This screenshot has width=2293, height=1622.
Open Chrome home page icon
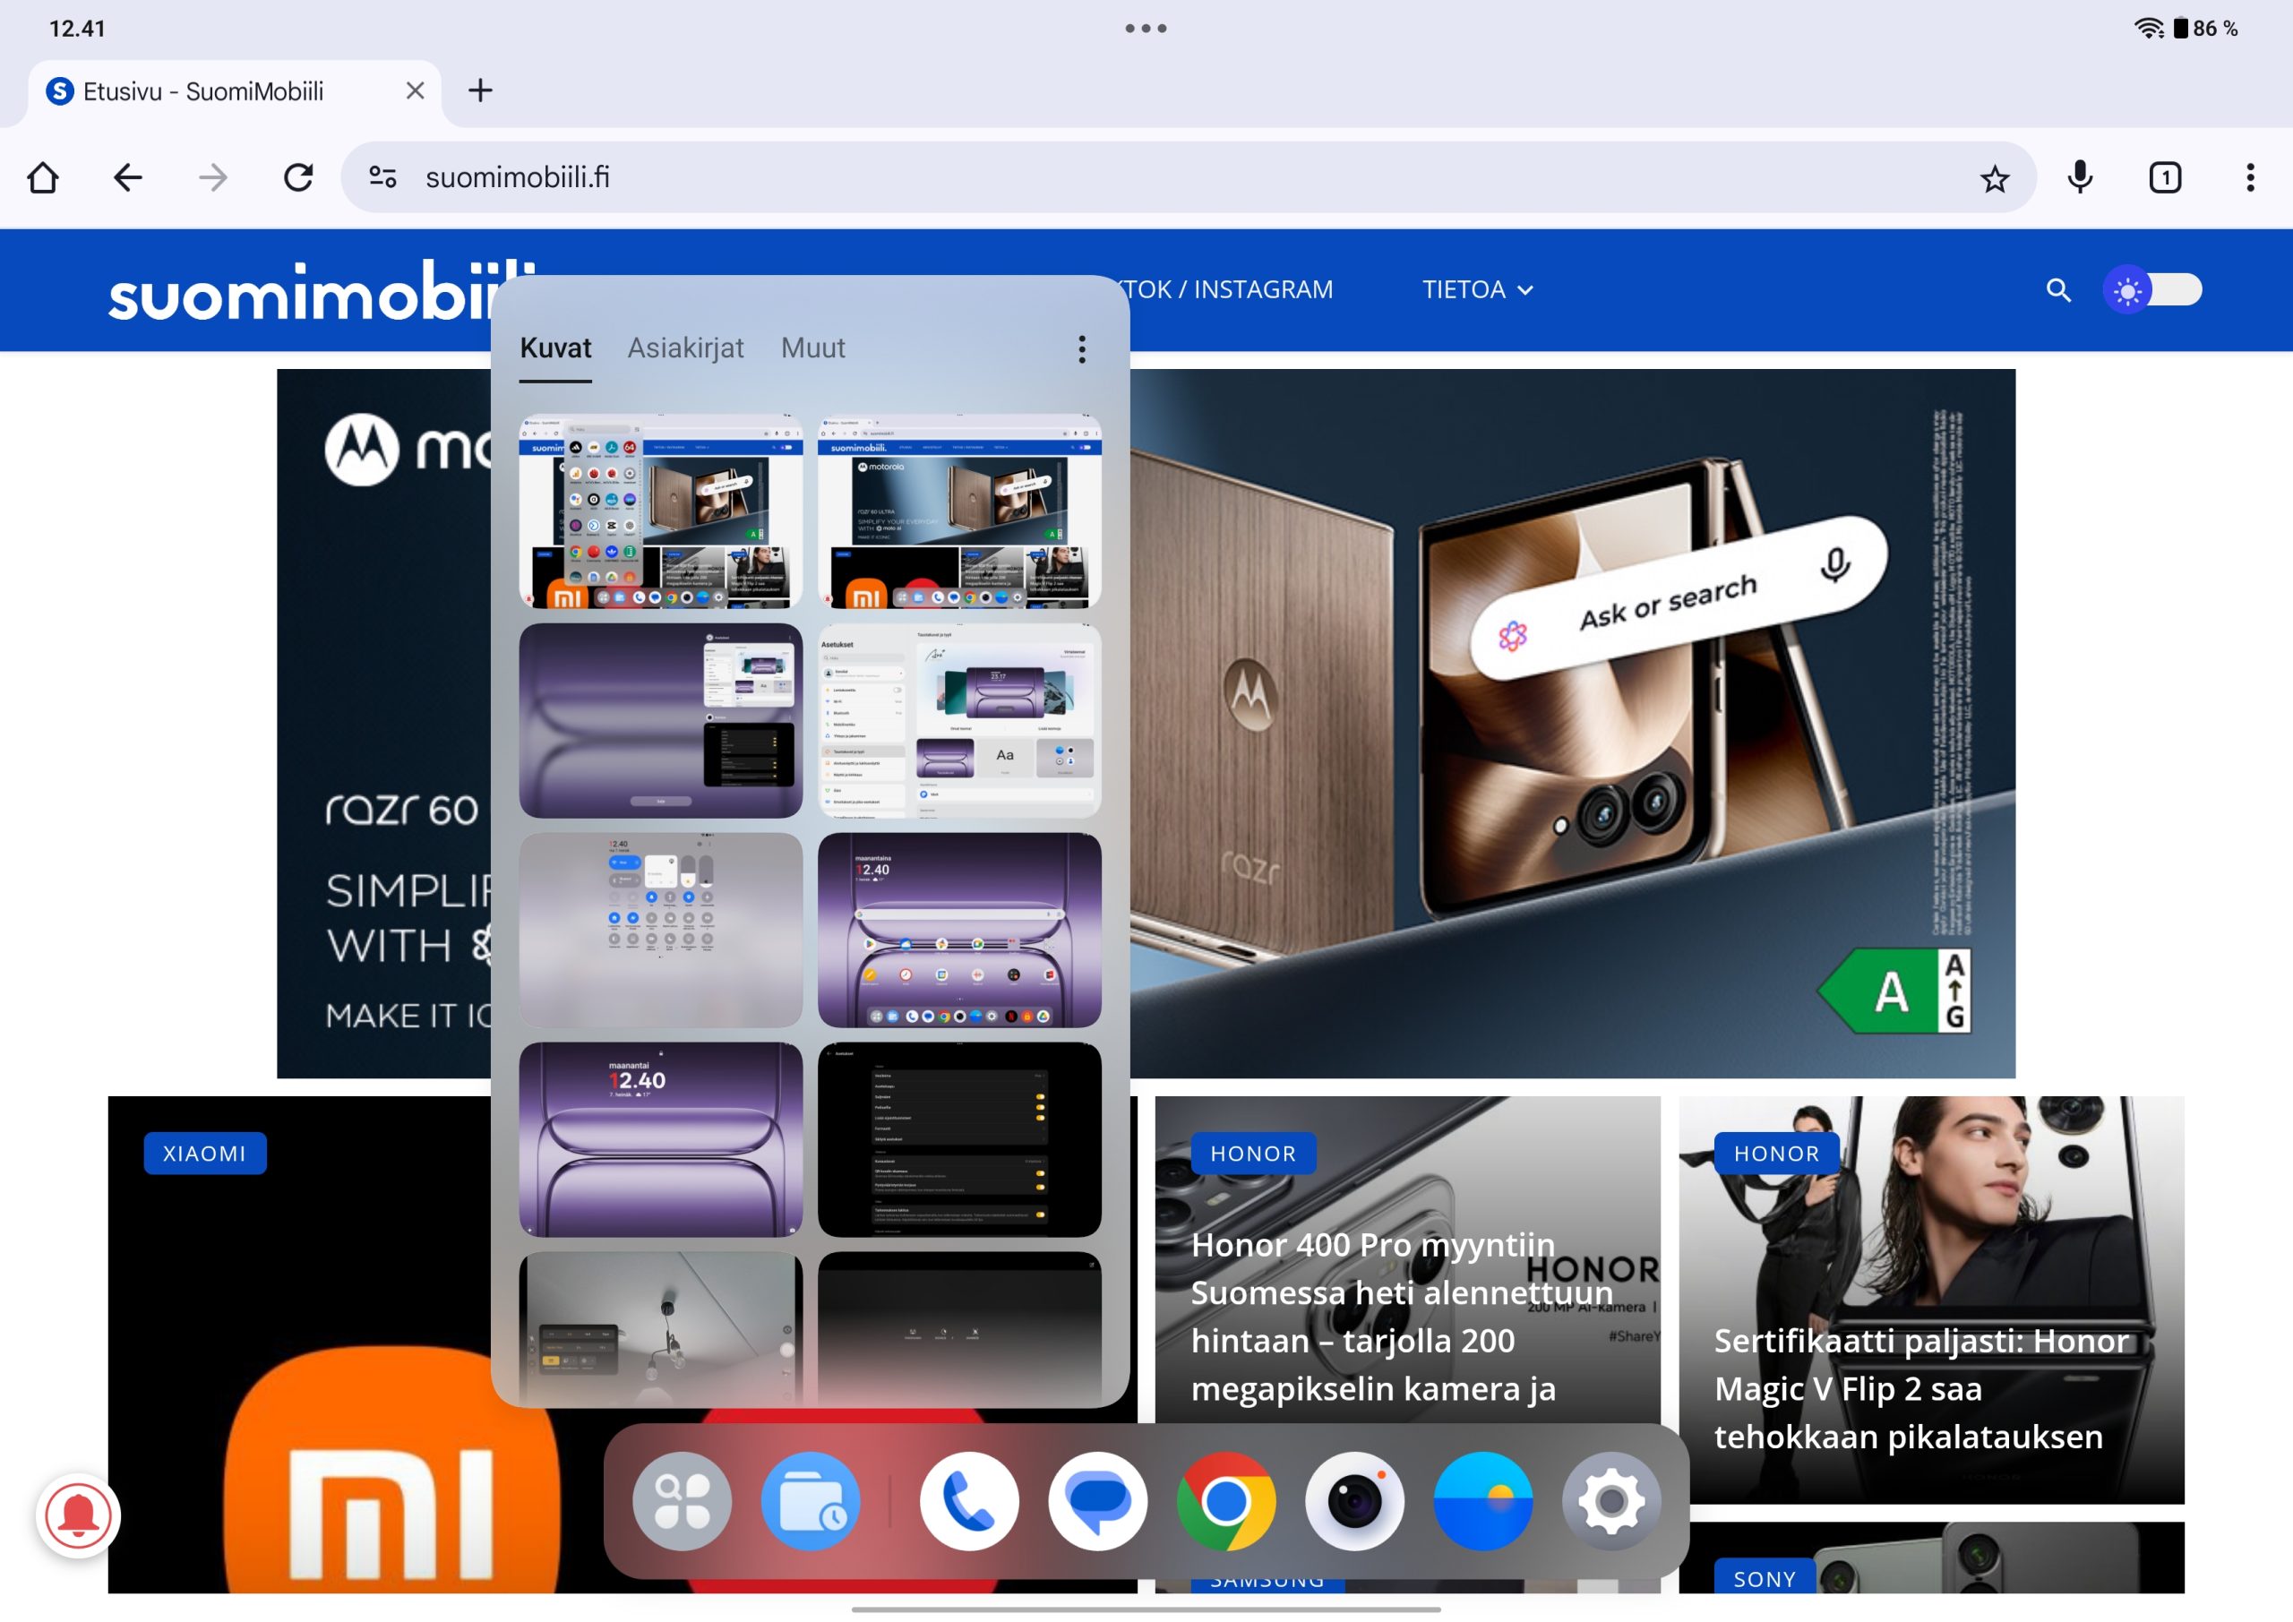pyautogui.click(x=43, y=177)
